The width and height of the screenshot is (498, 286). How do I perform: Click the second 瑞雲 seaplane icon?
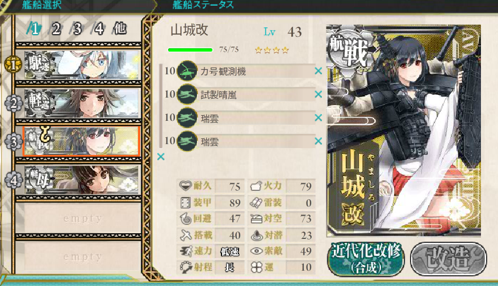(x=187, y=141)
